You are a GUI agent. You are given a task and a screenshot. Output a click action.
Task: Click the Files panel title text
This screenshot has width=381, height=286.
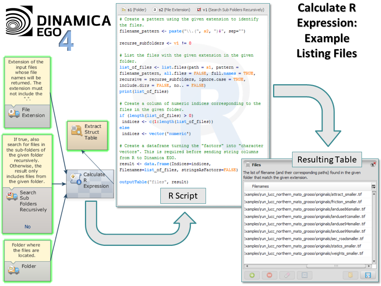click(x=256, y=165)
